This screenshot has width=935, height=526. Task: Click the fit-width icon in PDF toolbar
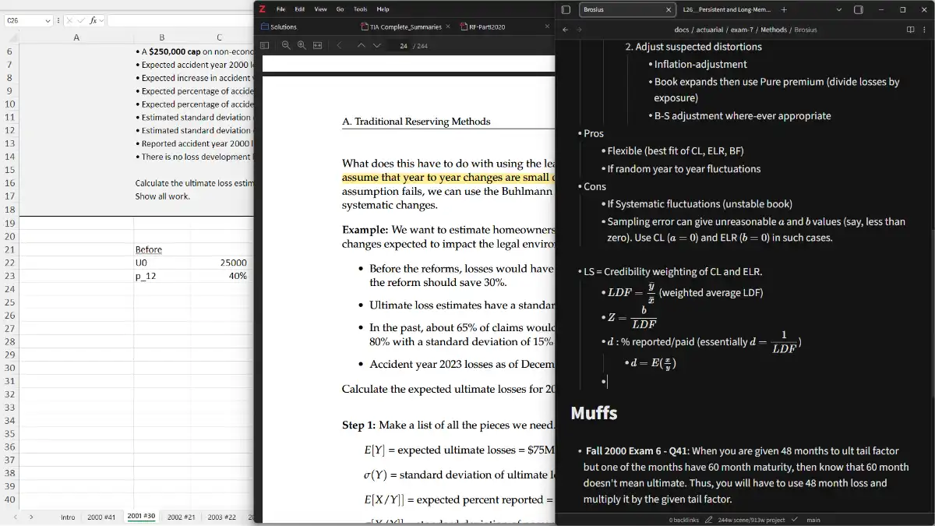318,46
